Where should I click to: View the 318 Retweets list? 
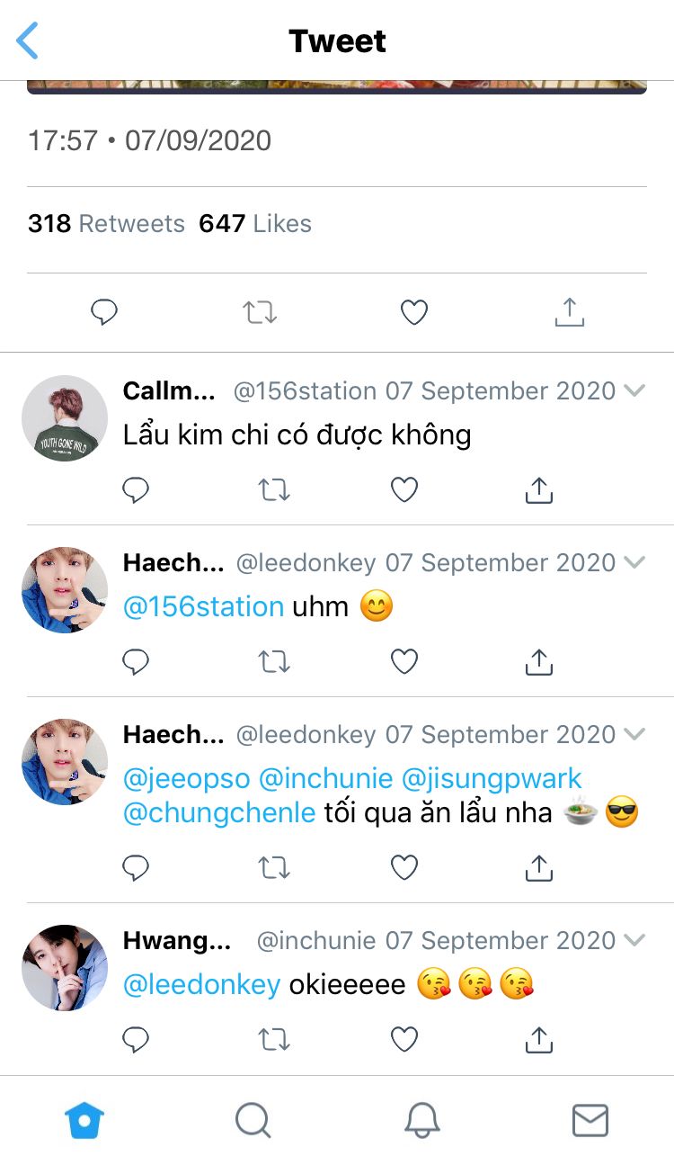[106, 224]
